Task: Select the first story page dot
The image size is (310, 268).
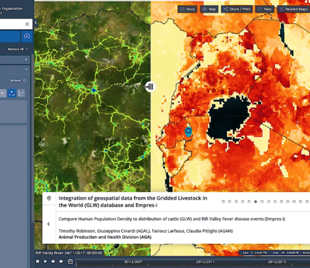Action: coord(224,202)
